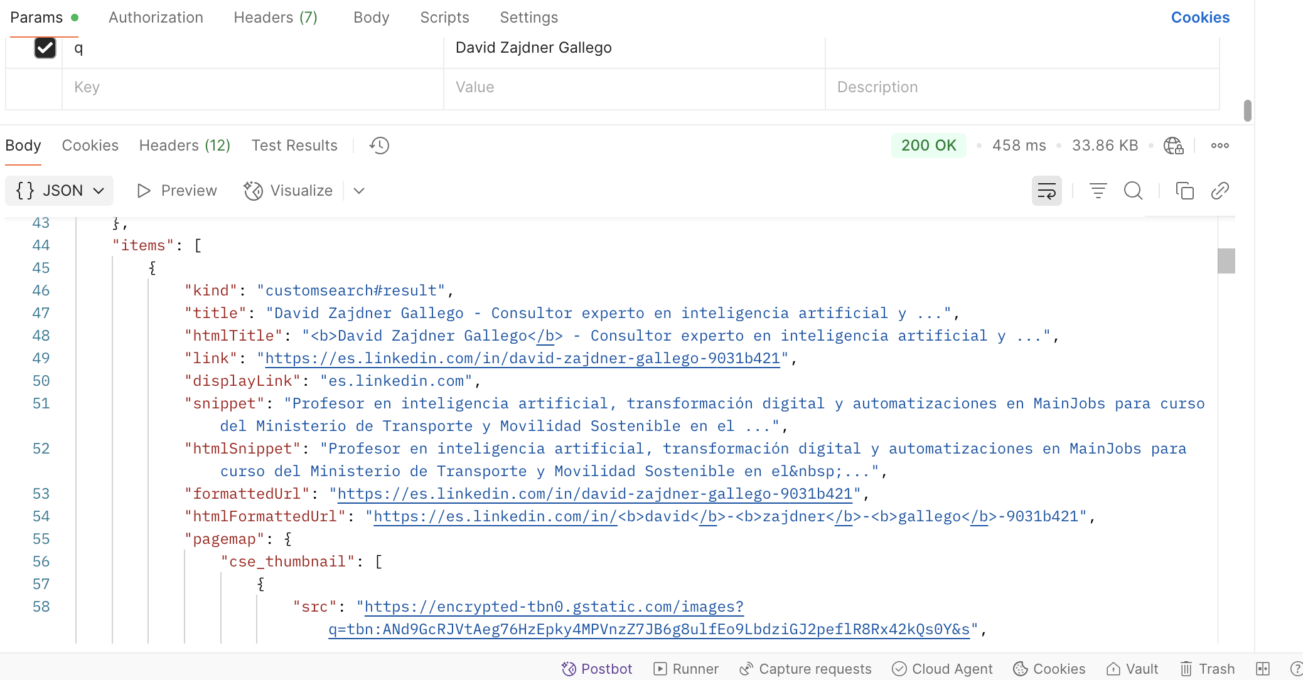Screen dimensions: 1303x680
Task: Click the blue Cookies link
Action: [1200, 18]
